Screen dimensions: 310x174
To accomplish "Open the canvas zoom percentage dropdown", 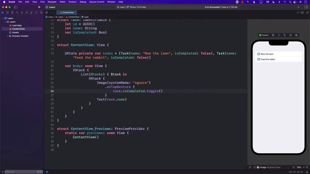I will 300,167.
